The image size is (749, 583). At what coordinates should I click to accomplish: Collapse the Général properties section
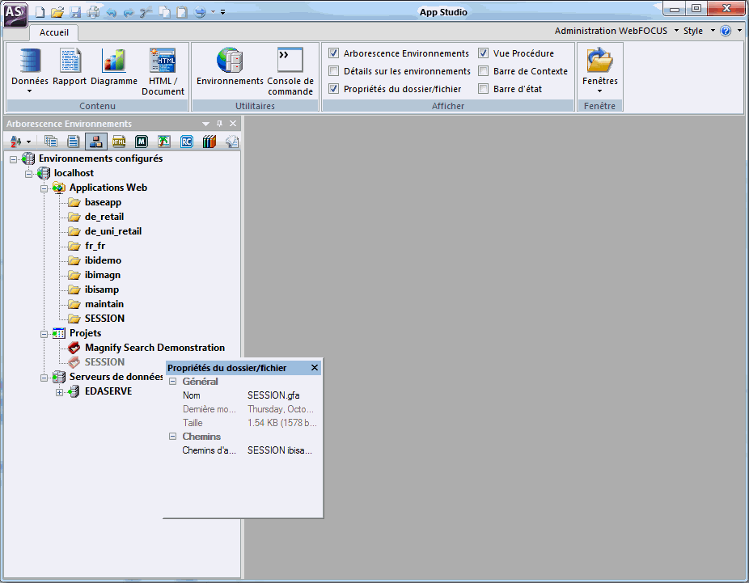tap(173, 382)
